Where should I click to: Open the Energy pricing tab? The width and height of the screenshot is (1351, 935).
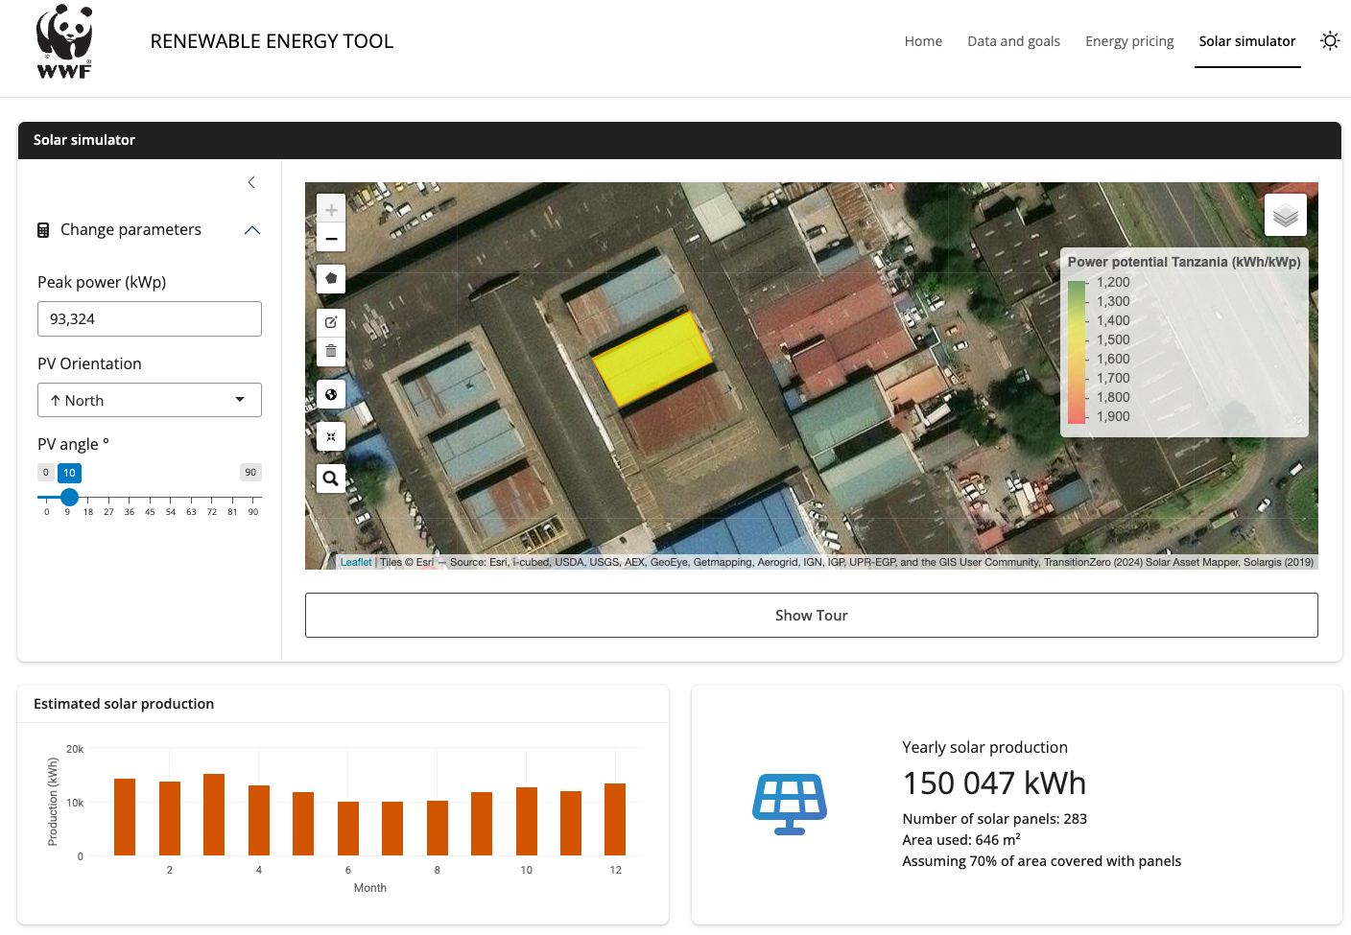tap(1129, 41)
